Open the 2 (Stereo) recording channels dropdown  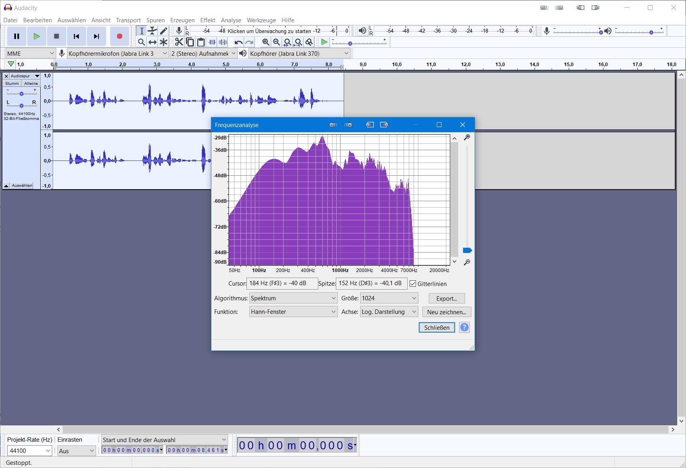pyautogui.click(x=203, y=53)
